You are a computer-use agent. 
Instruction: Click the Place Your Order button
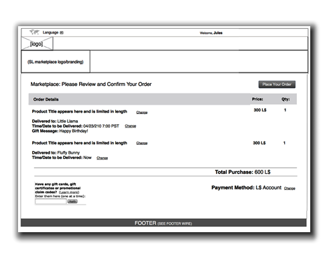point(277,85)
